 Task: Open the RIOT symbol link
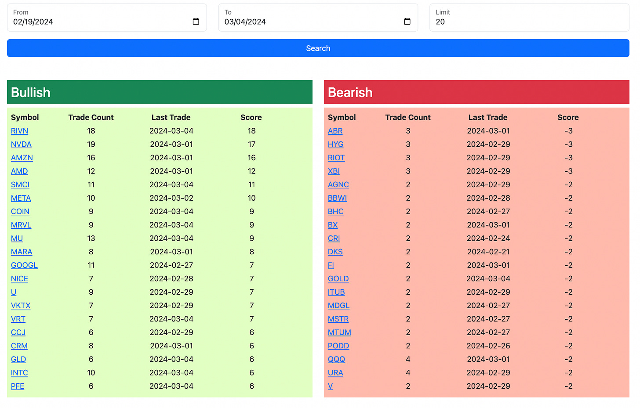tap(336, 158)
